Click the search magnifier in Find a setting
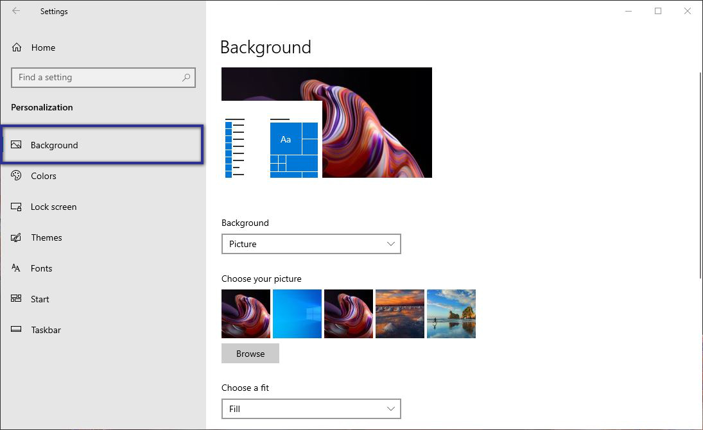This screenshot has width=703, height=430. coord(186,77)
